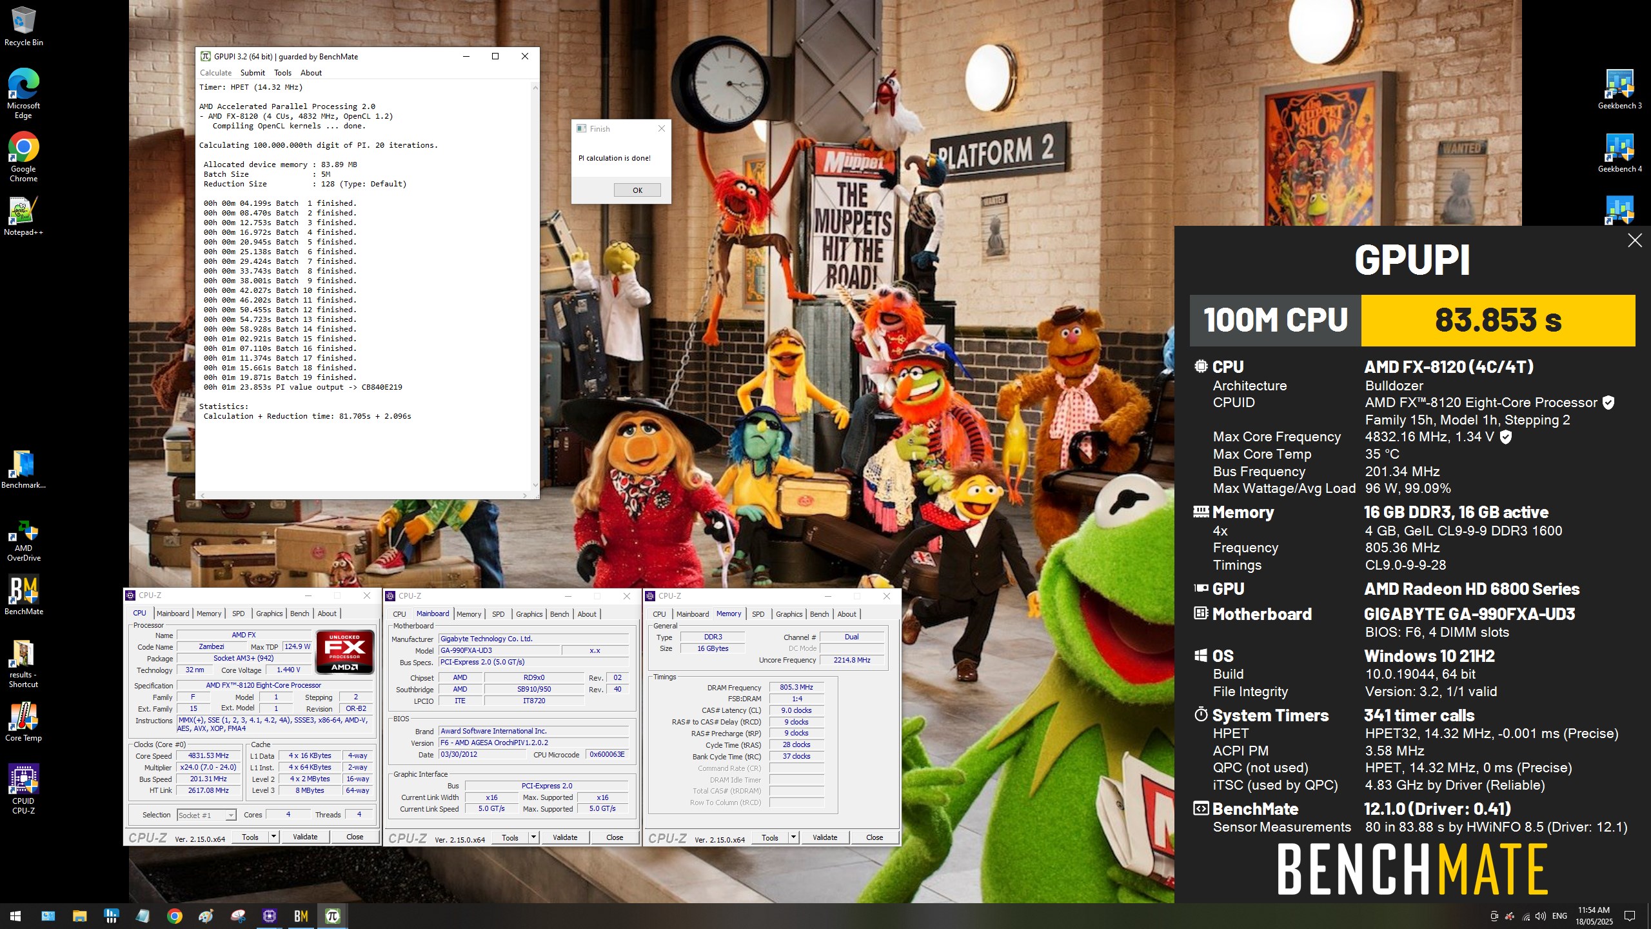Click Close button in left CPU-Z window
1651x929 pixels.
(x=355, y=837)
